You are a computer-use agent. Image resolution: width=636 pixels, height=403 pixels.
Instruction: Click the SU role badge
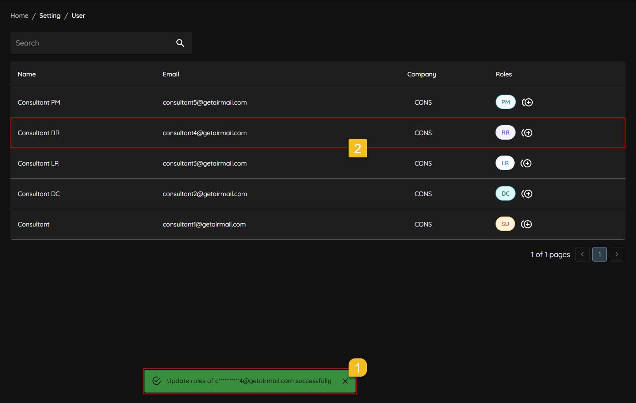[505, 224]
